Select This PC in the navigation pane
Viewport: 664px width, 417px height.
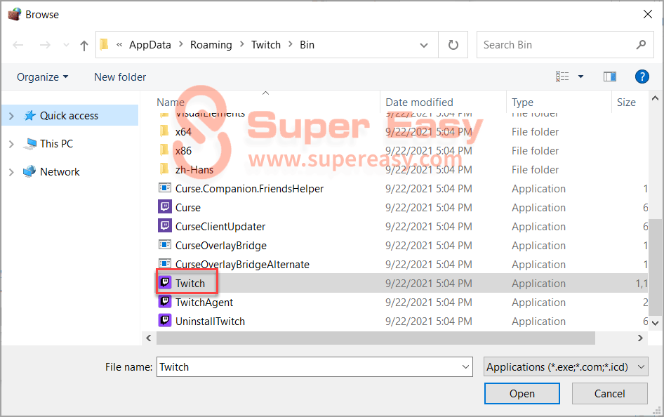point(56,144)
